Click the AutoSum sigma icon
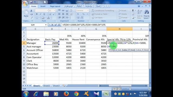This screenshot has height=97, width=173. pos(133,11)
